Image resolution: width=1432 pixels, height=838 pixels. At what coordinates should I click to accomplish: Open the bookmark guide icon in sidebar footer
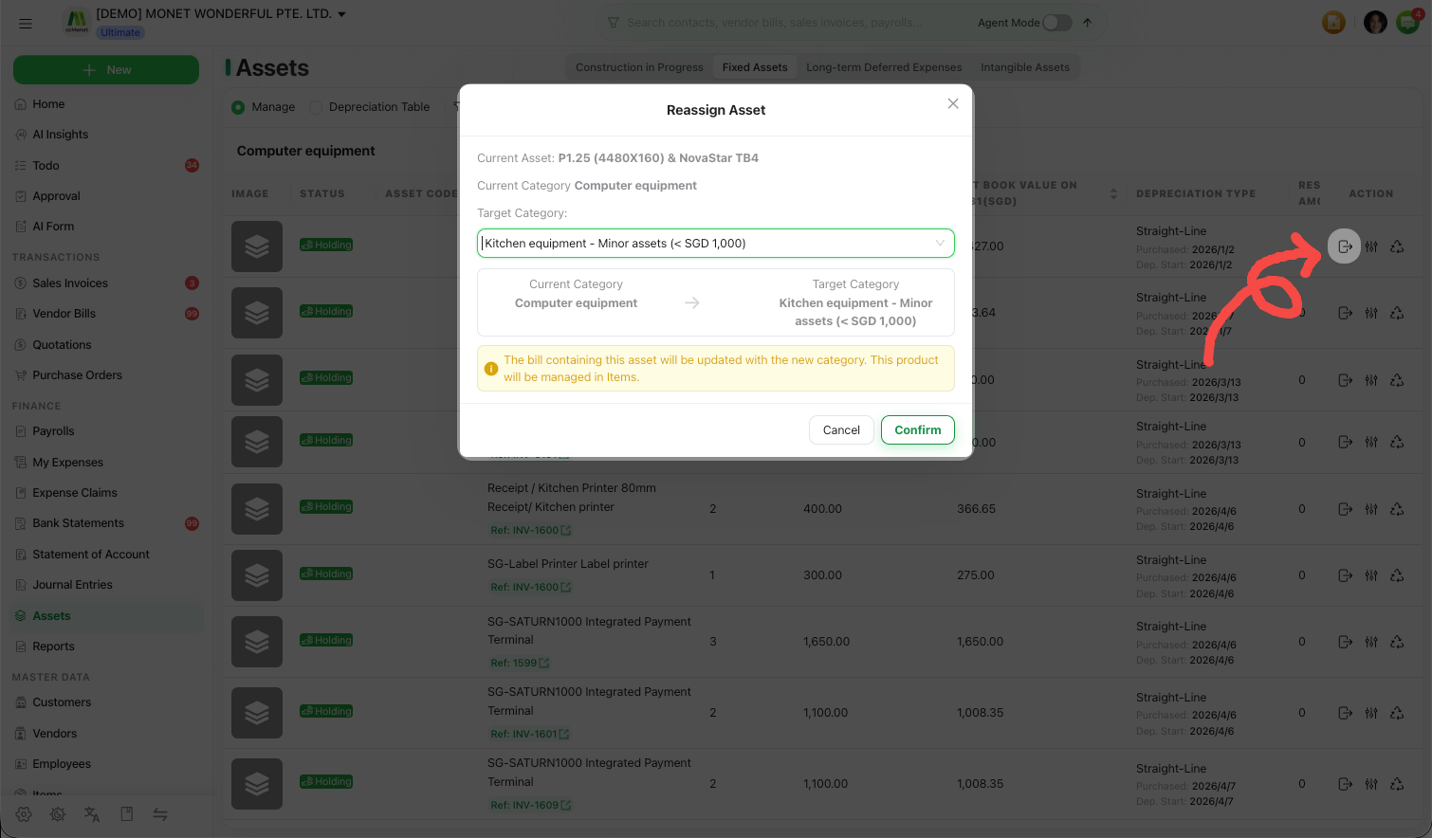tap(126, 814)
